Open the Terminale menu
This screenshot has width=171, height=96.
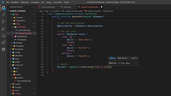point(58,2)
